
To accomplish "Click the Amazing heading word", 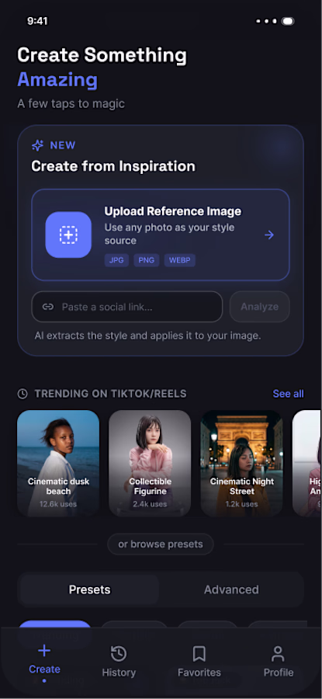I will (57, 80).
